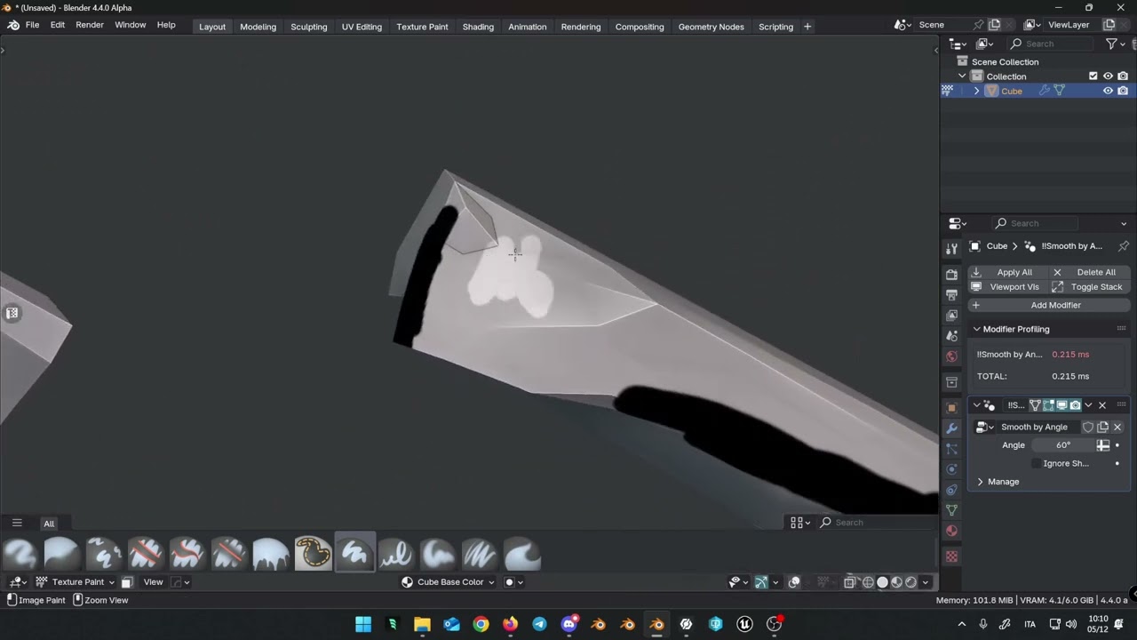This screenshot has height=640, width=1137.
Task: Enable the Ignore Sharpness checkbox
Action: pyautogui.click(x=1036, y=463)
